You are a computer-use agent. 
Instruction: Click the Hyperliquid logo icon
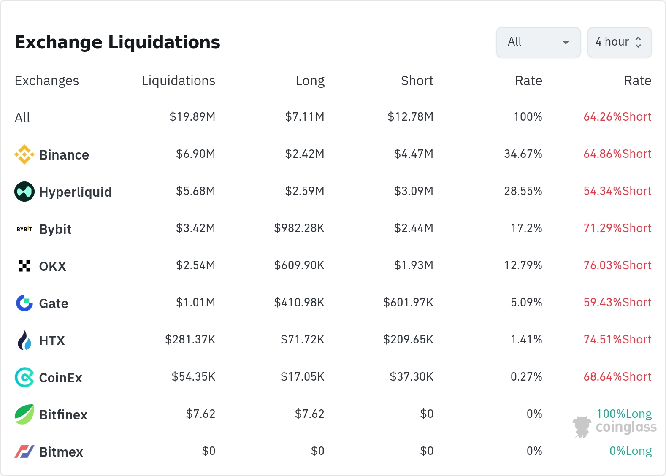click(24, 192)
